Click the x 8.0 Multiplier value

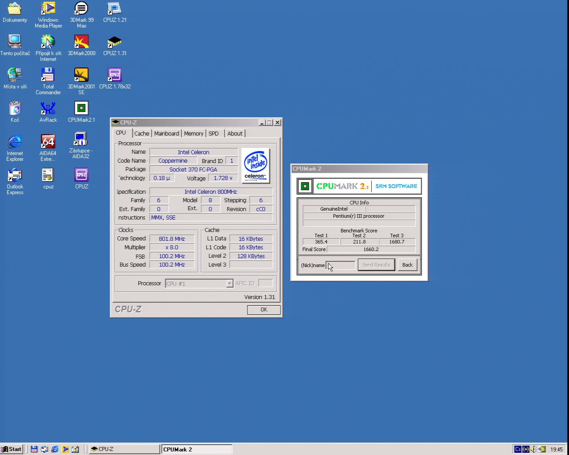172,247
